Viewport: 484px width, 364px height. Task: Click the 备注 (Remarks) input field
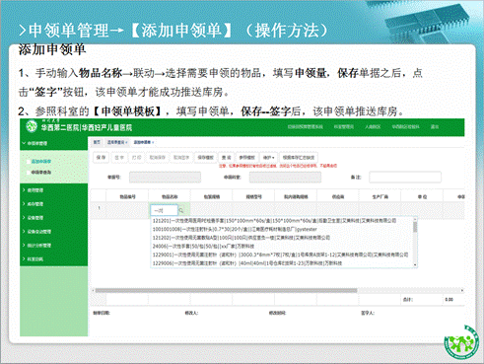(x=405, y=177)
